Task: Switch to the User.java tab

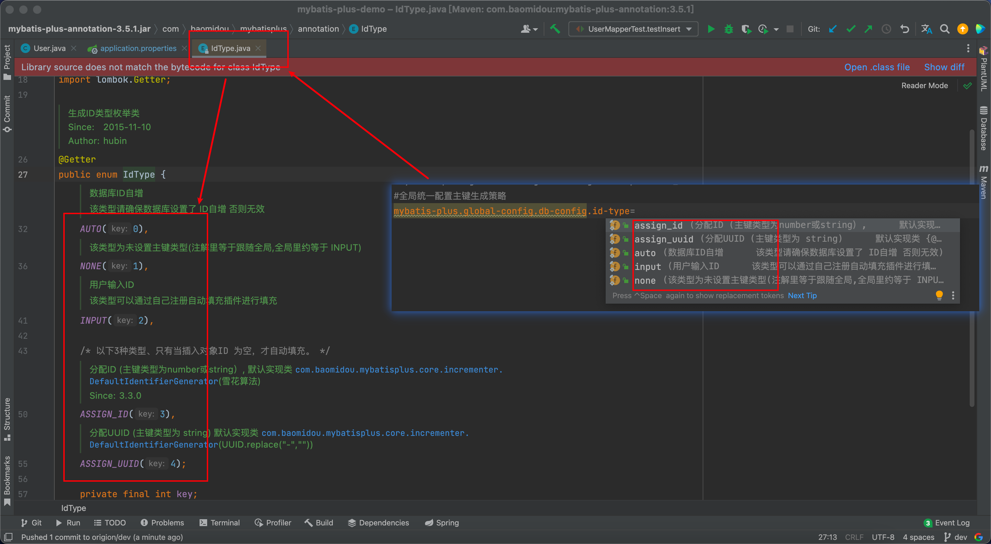Action: tap(49, 49)
